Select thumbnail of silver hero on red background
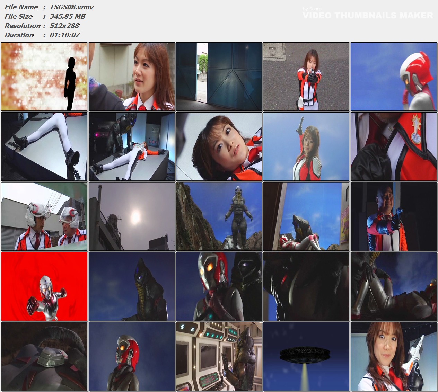 [x=44, y=286]
